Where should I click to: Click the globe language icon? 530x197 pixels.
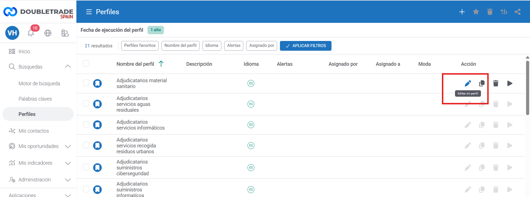click(x=48, y=33)
